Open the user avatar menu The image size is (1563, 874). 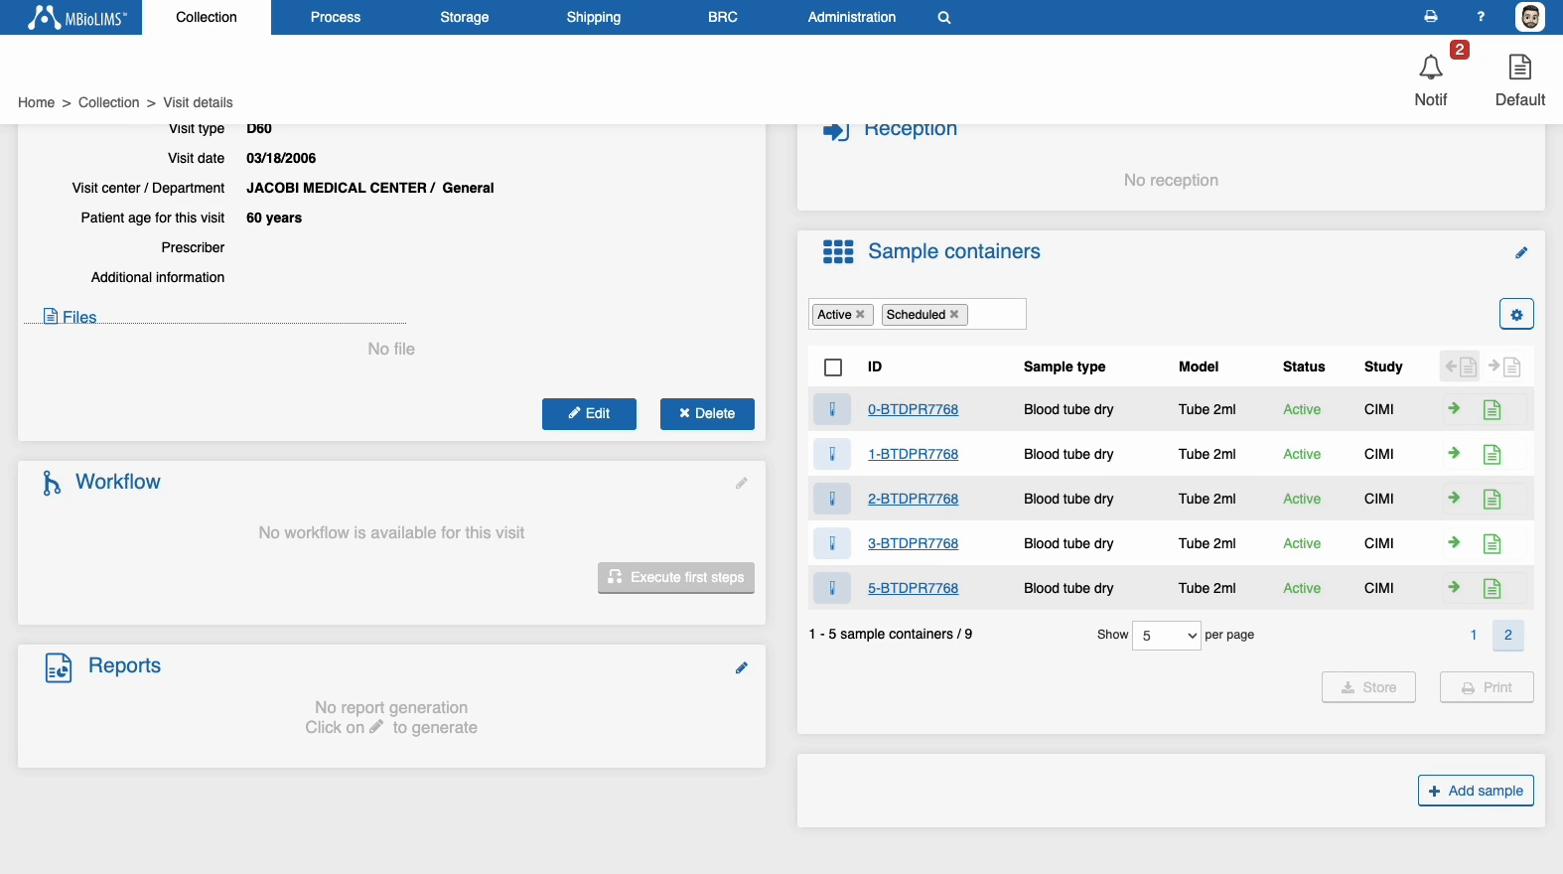(1529, 17)
